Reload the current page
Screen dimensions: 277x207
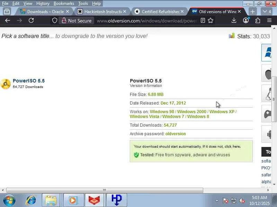pyautogui.click(x=31, y=21)
